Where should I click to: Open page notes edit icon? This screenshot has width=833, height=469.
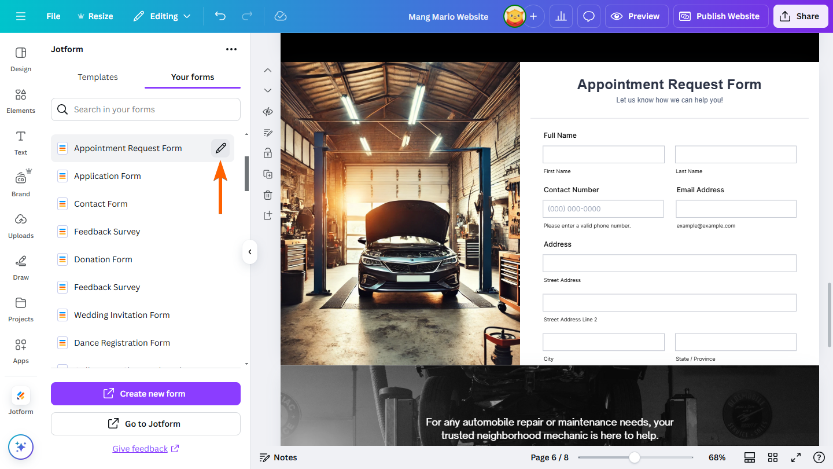(267, 133)
